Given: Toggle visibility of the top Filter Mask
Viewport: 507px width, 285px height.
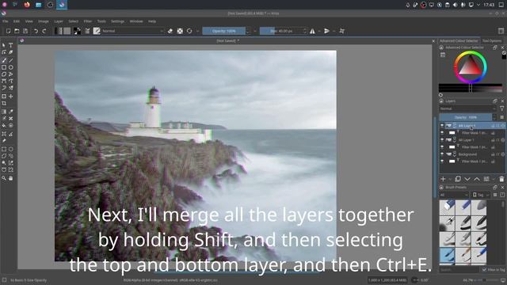Looking at the screenshot, I should [442, 133].
